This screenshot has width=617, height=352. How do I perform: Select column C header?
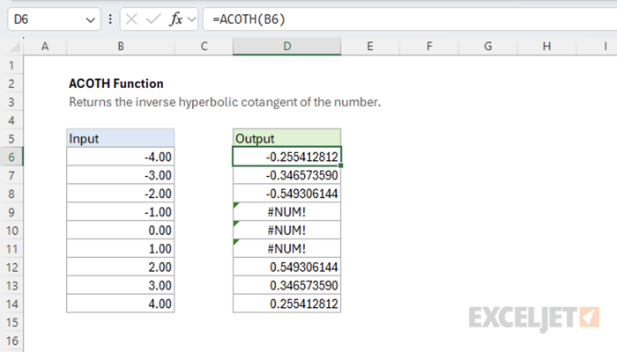pos(204,47)
